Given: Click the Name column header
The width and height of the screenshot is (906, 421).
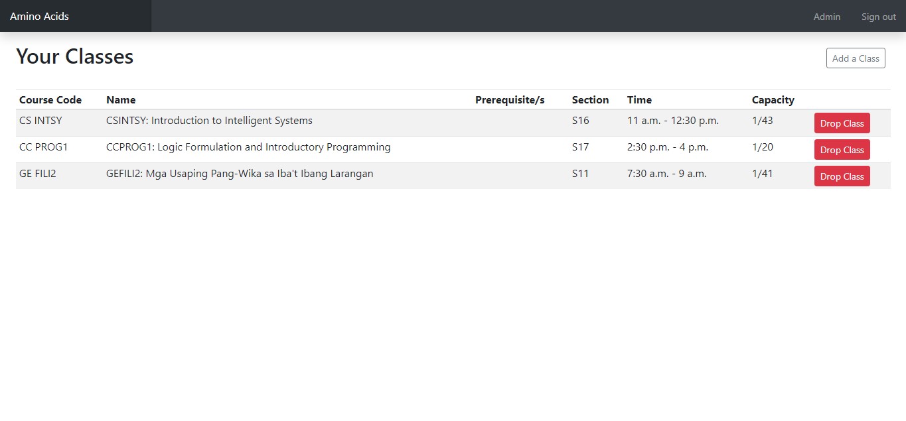Looking at the screenshot, I should (x=121, y=99).
